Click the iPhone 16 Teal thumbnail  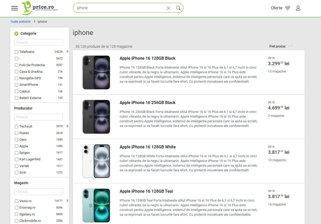click(x=96, y=205)
